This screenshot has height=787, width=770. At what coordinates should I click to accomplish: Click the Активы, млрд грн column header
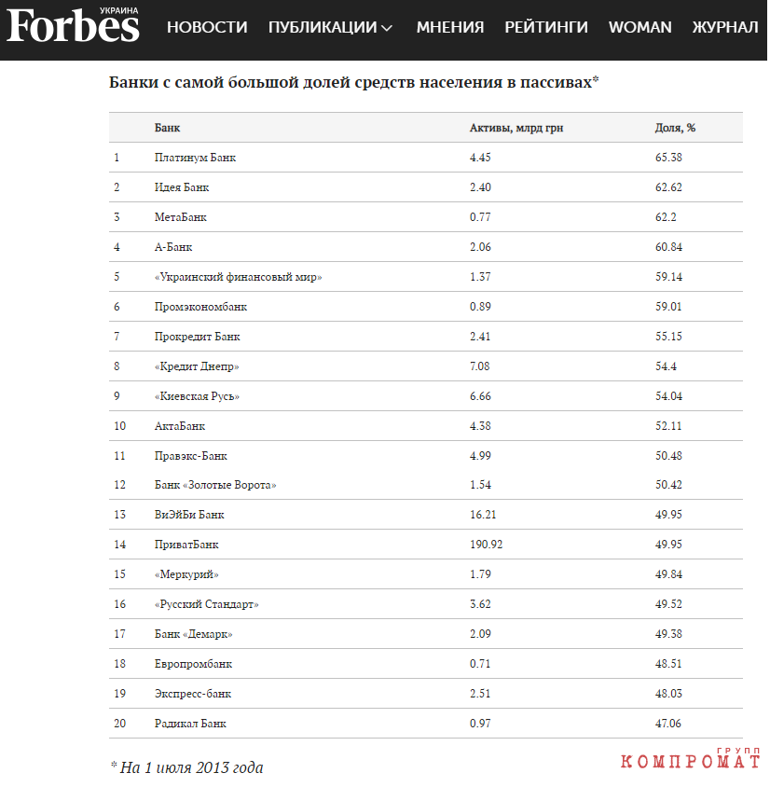(x=516, y=128)
